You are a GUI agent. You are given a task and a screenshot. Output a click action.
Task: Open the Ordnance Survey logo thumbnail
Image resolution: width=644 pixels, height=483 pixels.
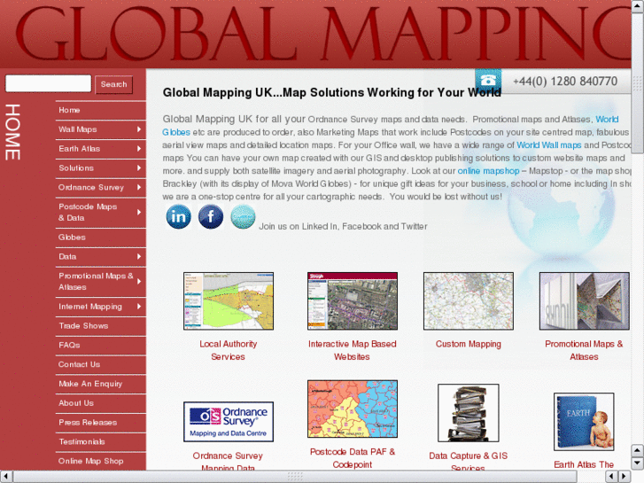(229, 422)
